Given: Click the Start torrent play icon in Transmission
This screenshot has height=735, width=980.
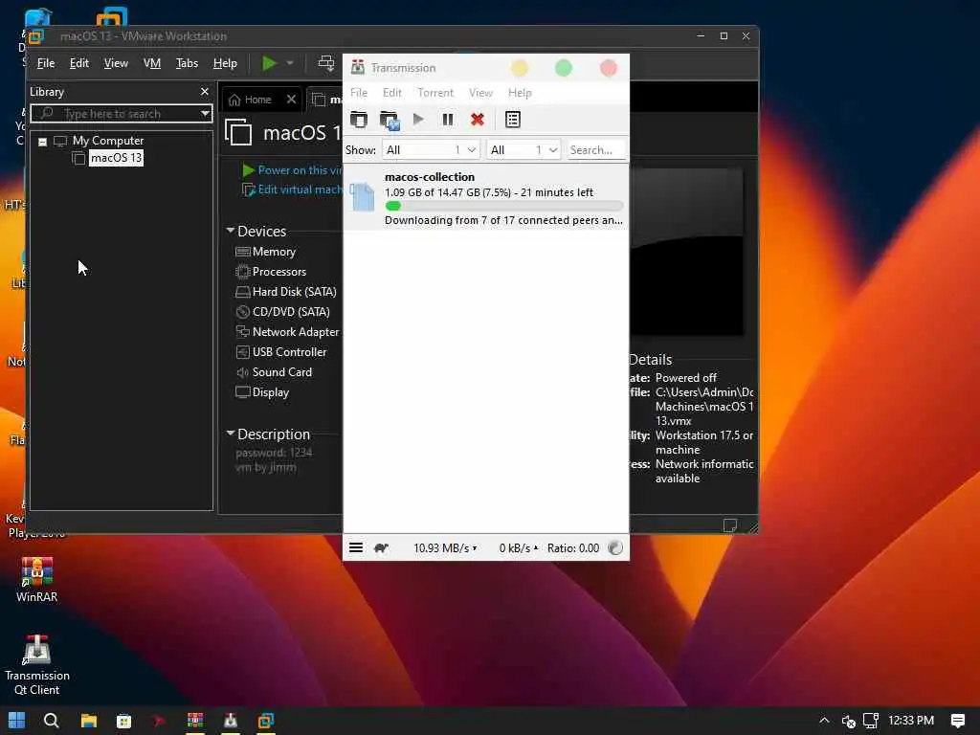Looking at the screenshot, I should tap(418, 119).
